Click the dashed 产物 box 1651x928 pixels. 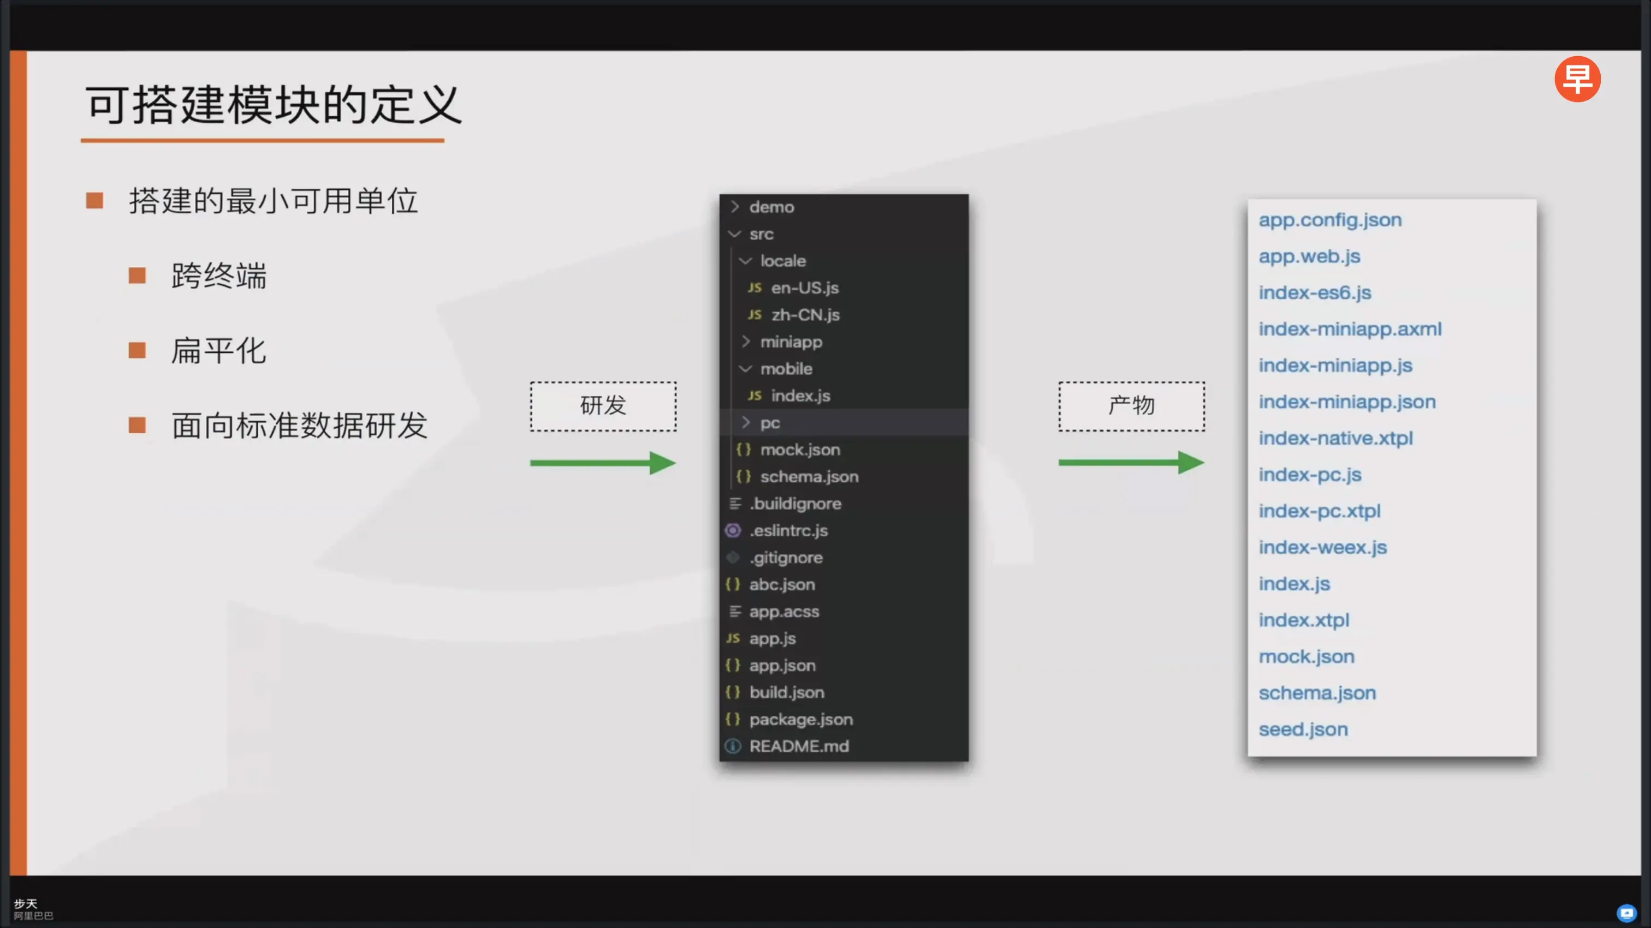click(1131, 406)
